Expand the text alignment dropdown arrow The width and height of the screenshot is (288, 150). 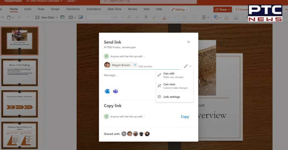208,17
